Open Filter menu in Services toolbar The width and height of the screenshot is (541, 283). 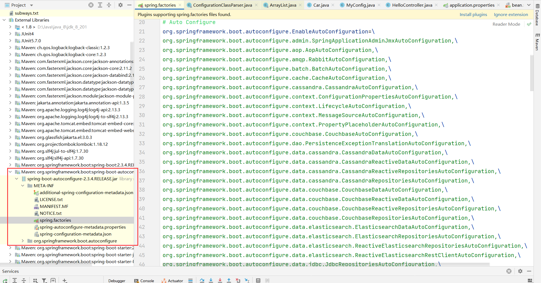[44, 281]
